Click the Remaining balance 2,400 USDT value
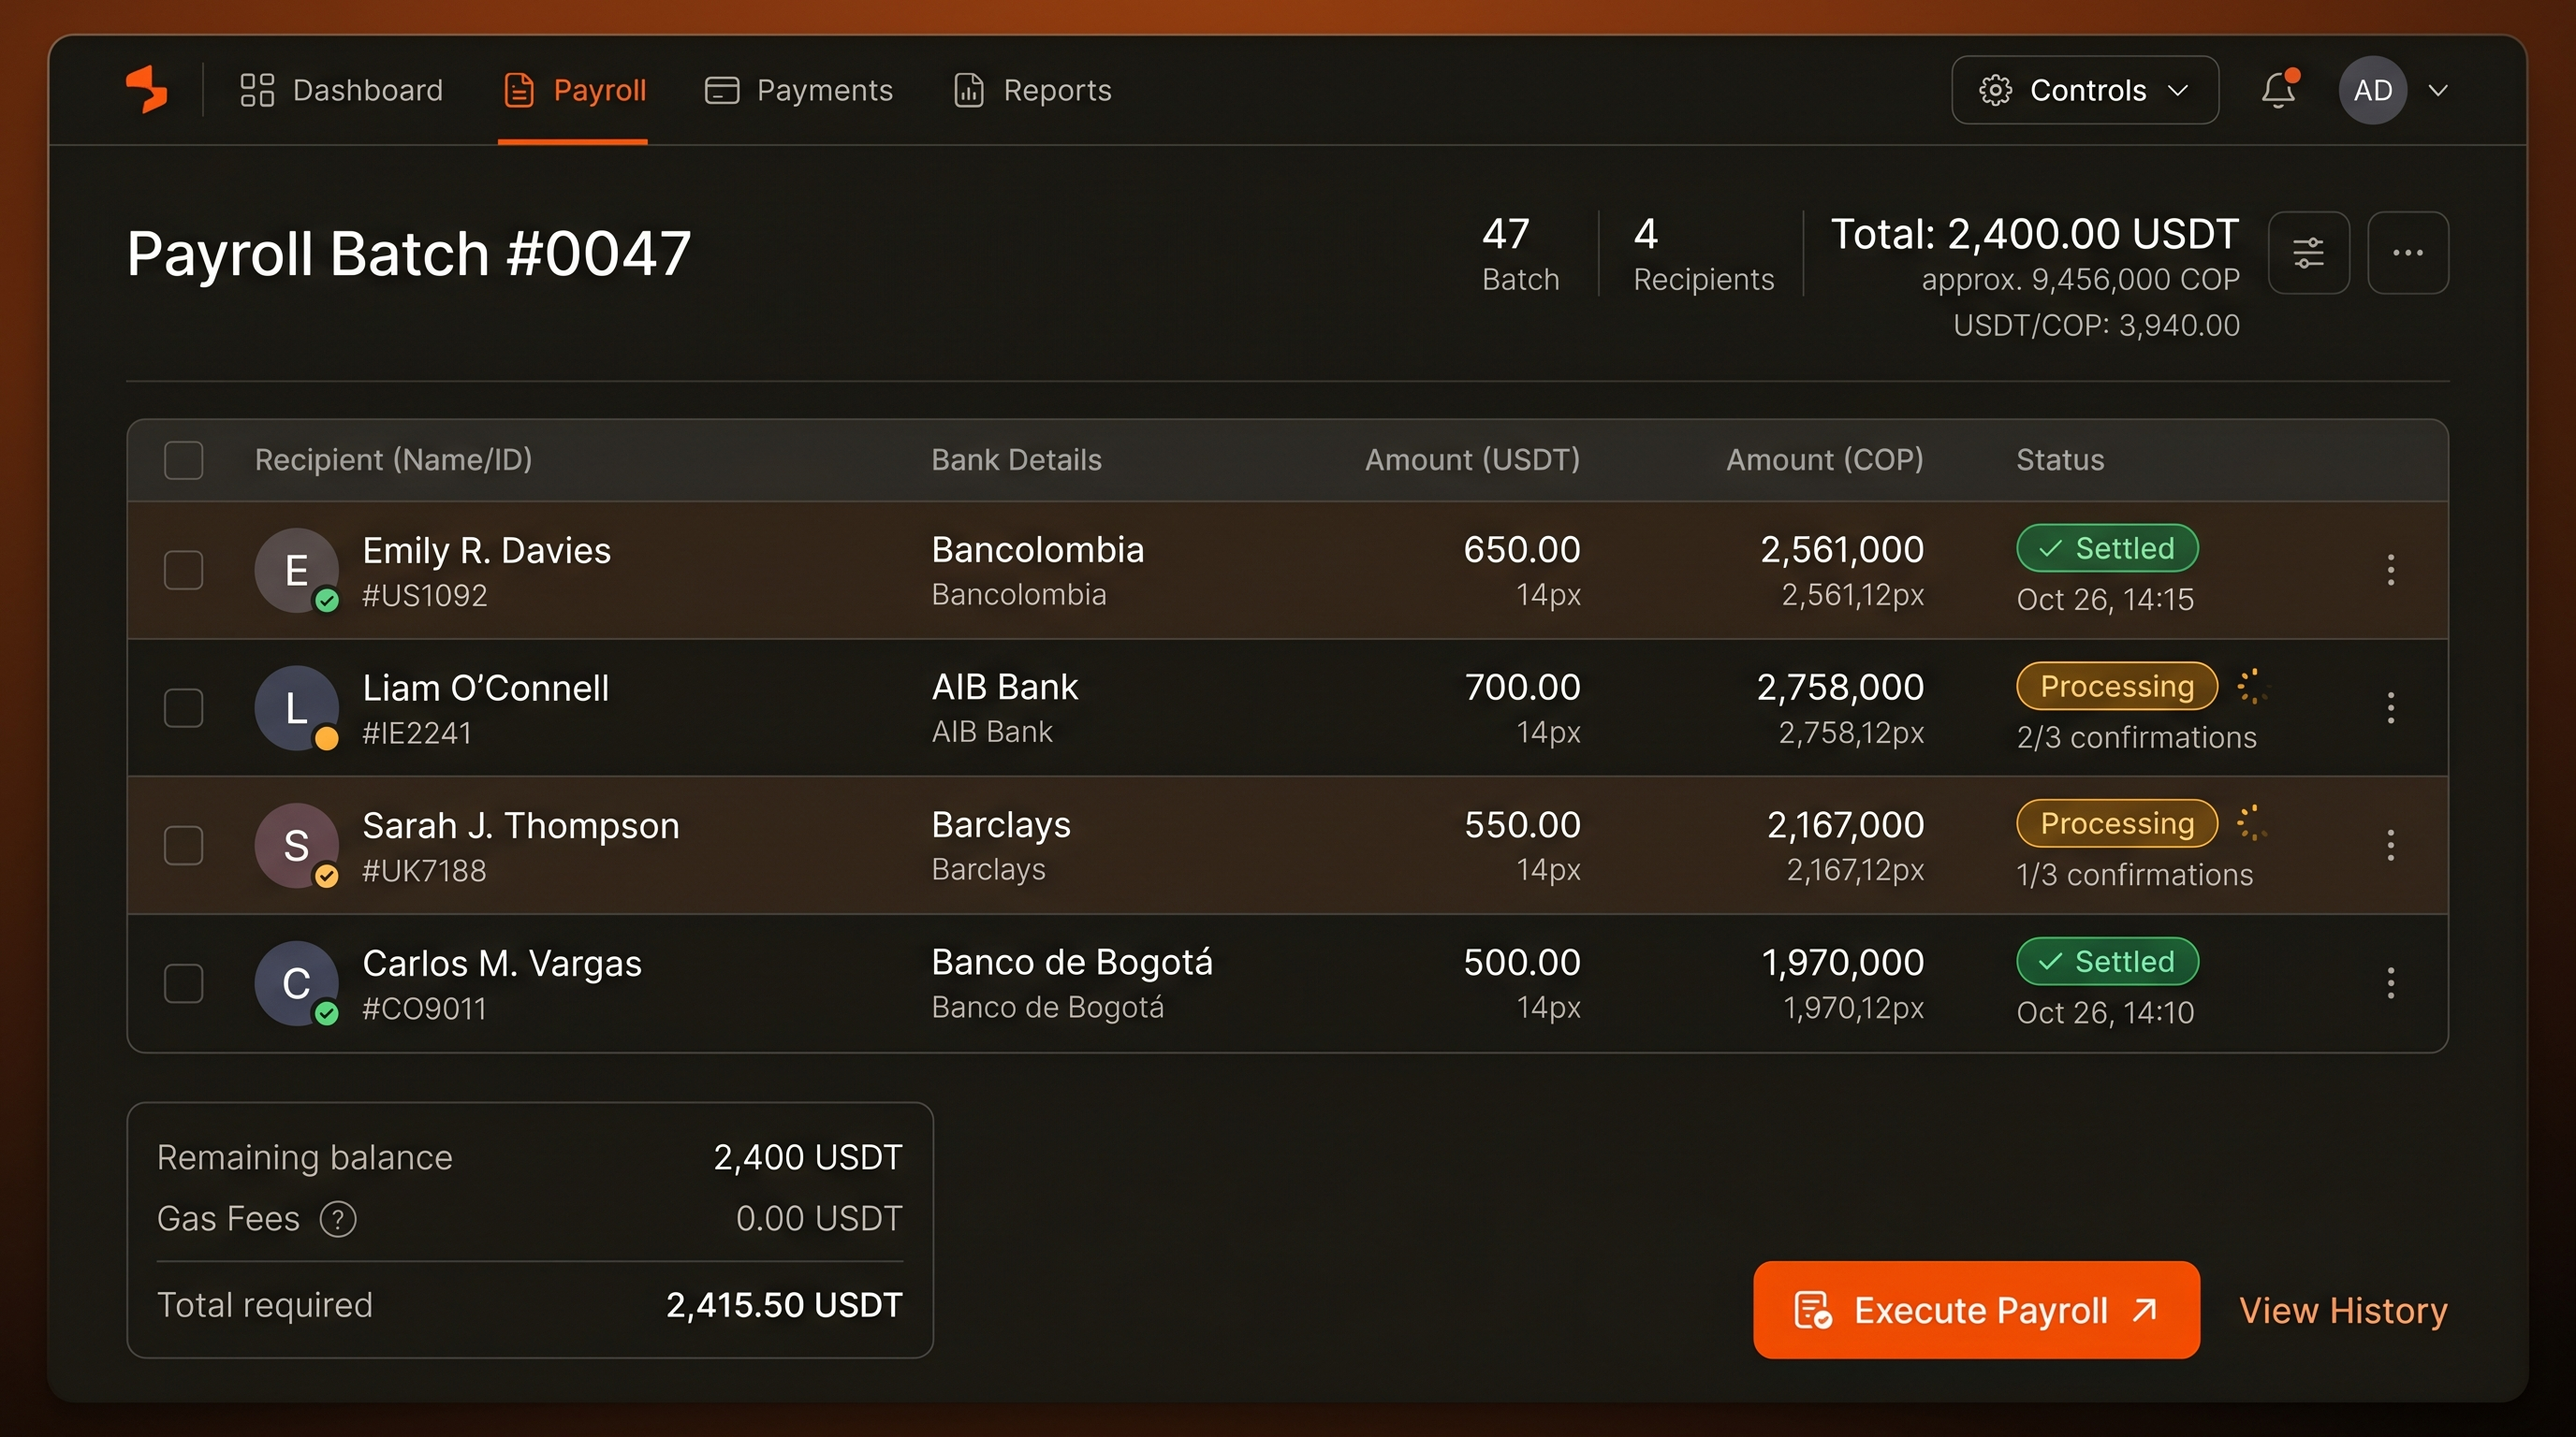 point(807,1157)
